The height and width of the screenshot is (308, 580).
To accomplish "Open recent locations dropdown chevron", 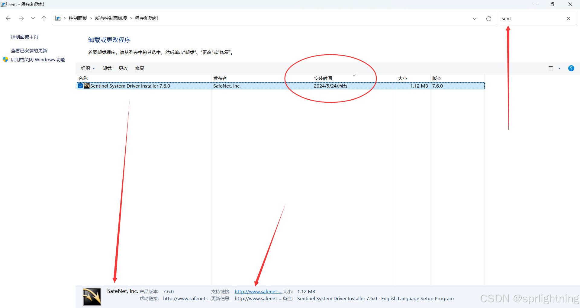I will tap(33, 18).
